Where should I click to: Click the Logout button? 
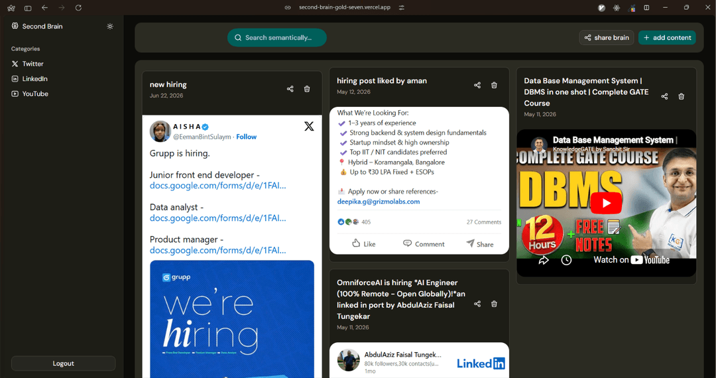[64, 363]
